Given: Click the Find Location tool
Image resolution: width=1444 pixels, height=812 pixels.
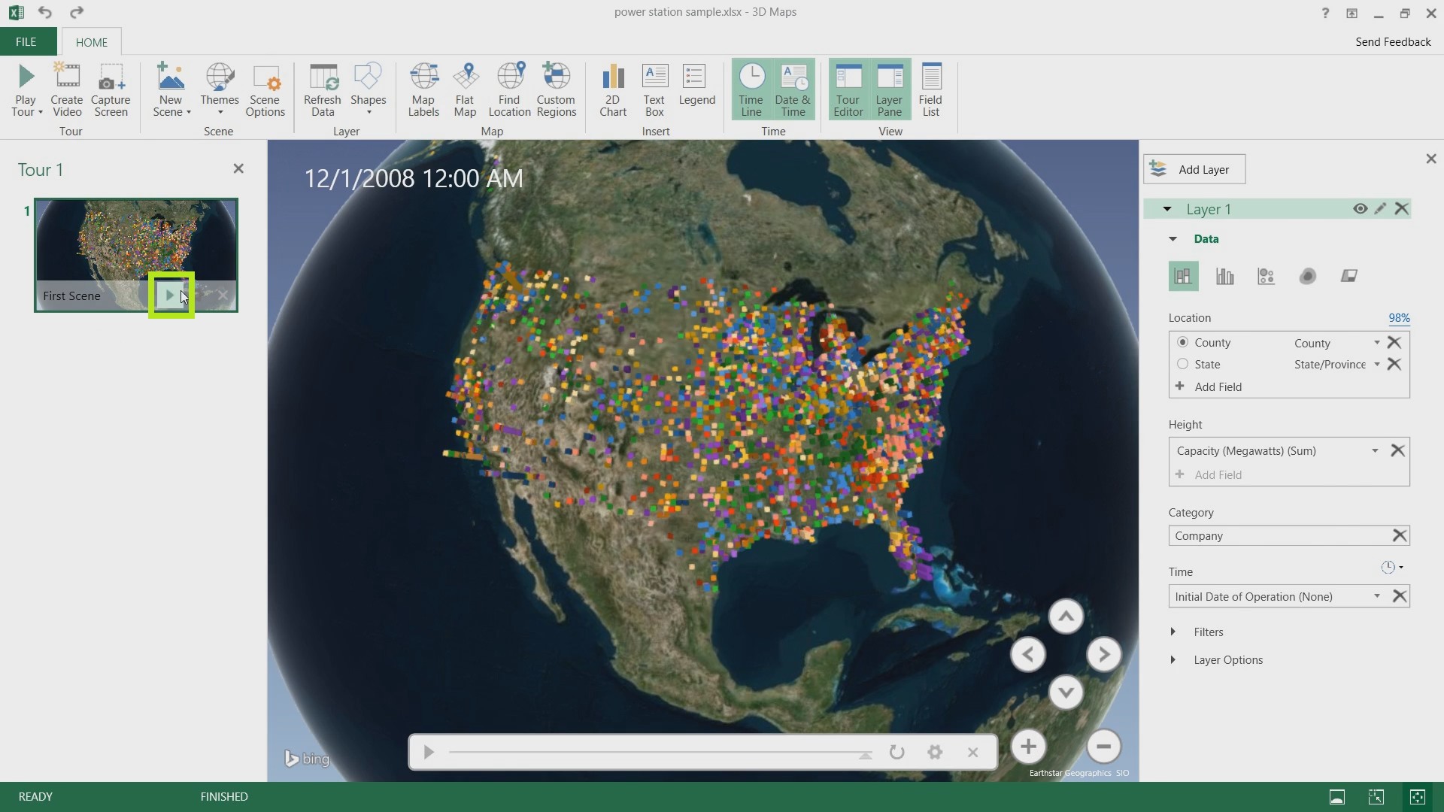Looking at the screenshot, I should click(508, 86).
